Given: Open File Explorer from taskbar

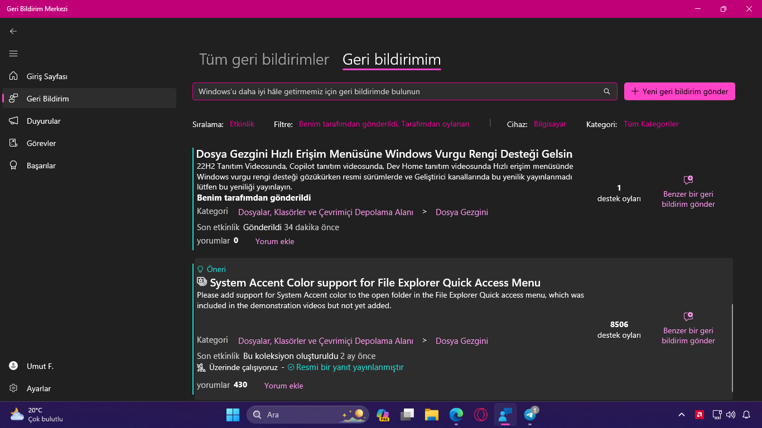Looking at the screenshot, I should [432, 415].
